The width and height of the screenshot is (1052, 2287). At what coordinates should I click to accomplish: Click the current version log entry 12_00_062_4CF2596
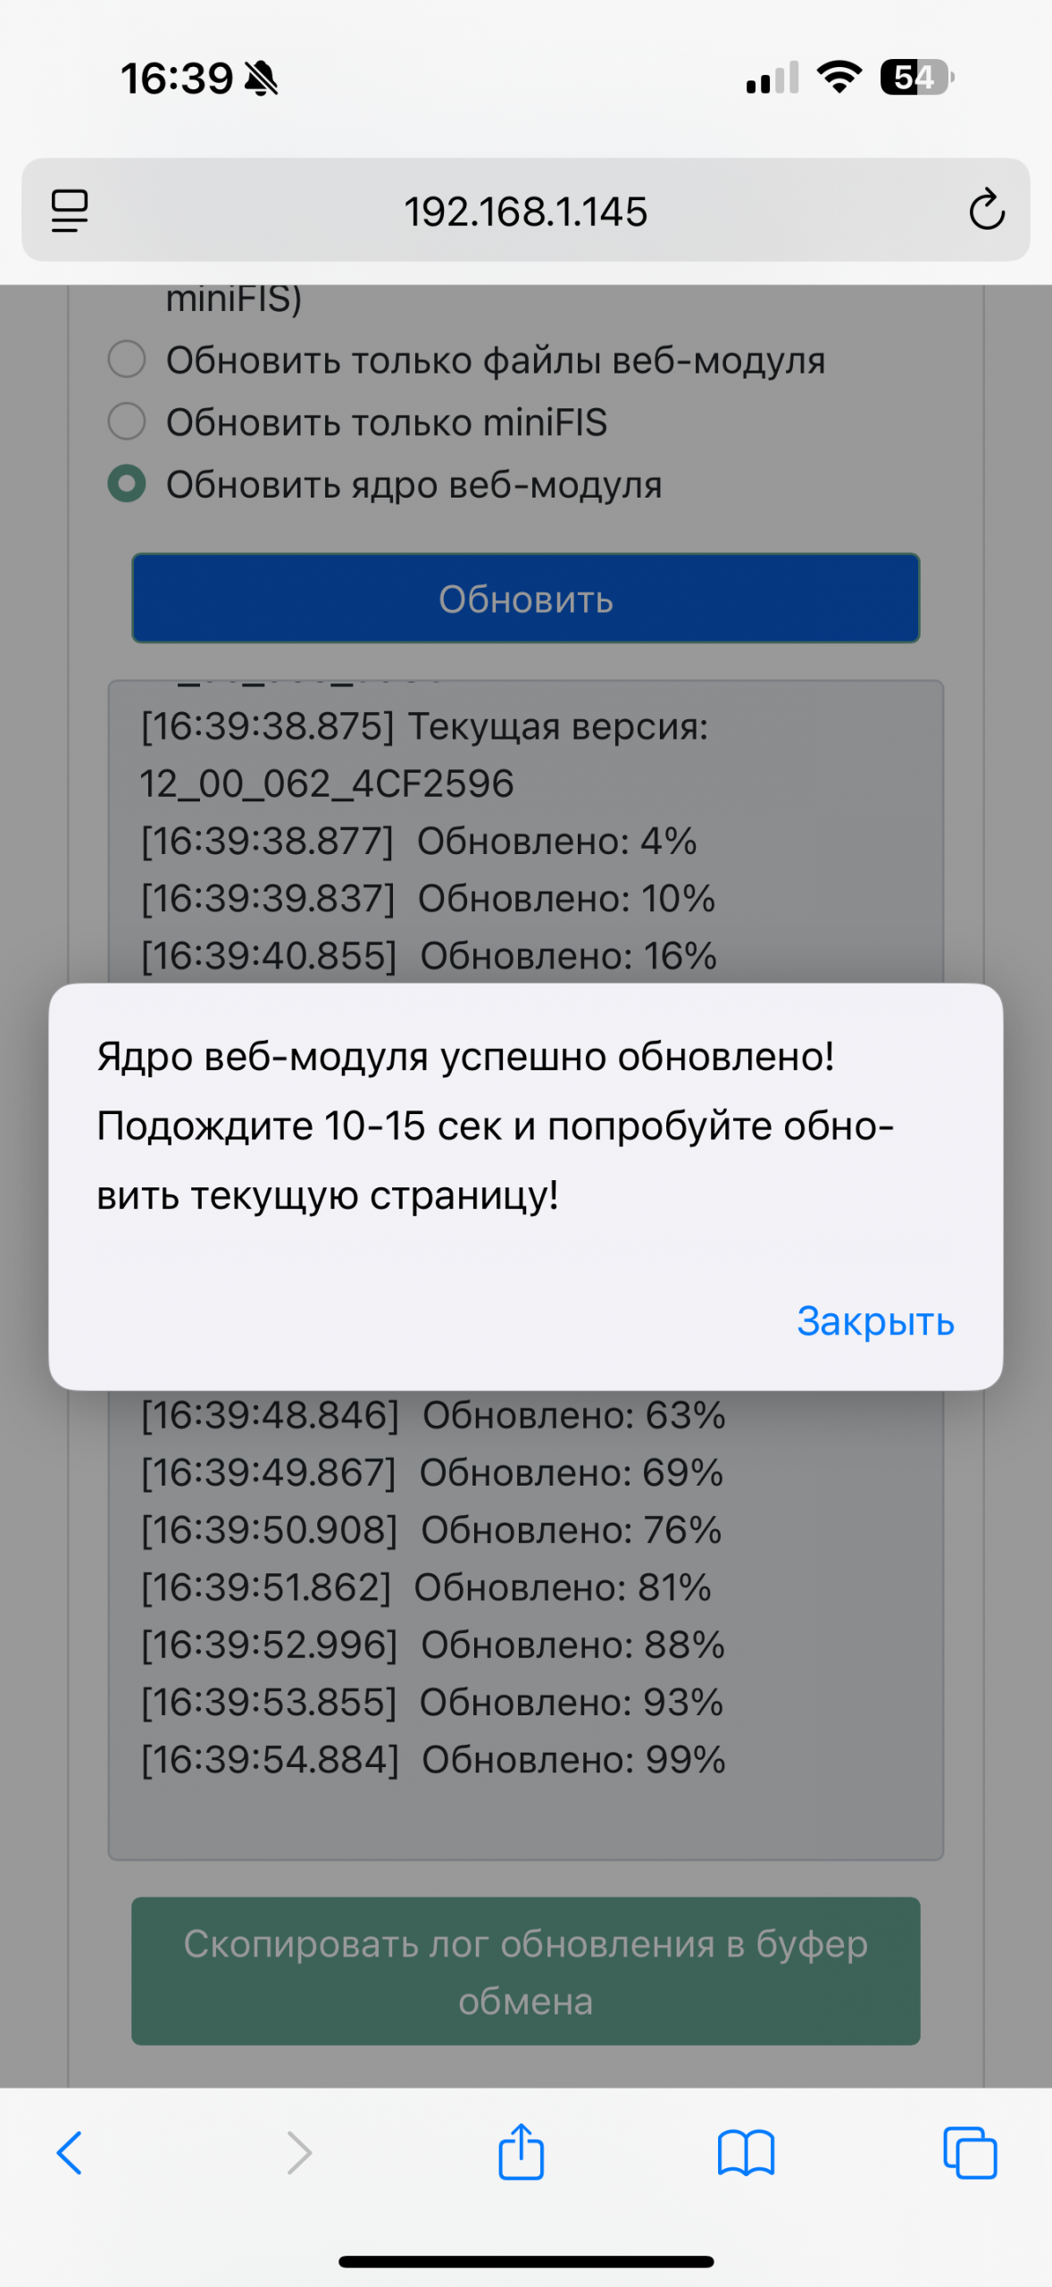pos(327,783)
